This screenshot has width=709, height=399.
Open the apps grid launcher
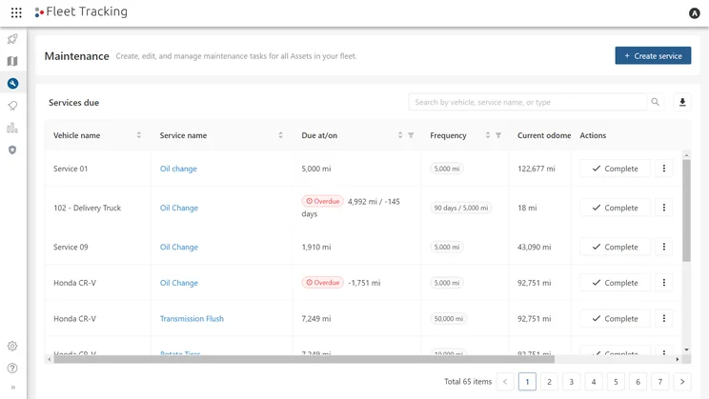(16, 12)
